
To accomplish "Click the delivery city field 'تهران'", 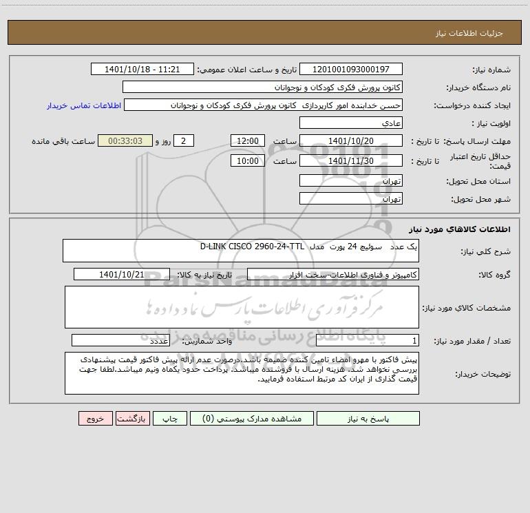I will [x=351, y=199].
